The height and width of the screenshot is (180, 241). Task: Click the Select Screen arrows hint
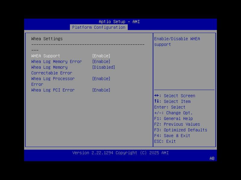click(175, 96)
